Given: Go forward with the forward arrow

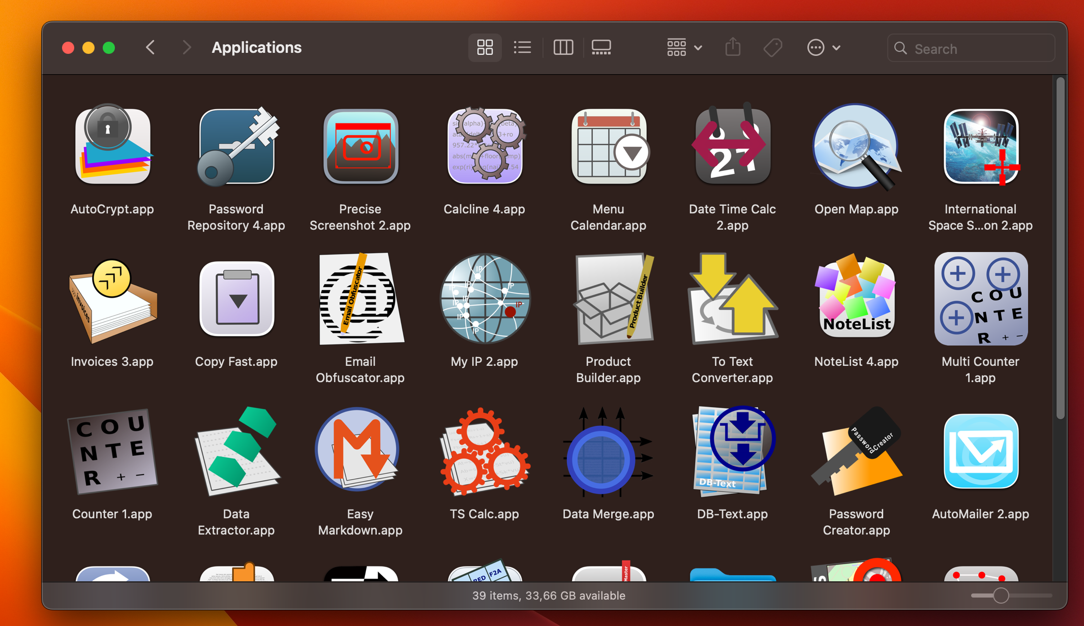Looking at the screenshot, I should (187, 48).
